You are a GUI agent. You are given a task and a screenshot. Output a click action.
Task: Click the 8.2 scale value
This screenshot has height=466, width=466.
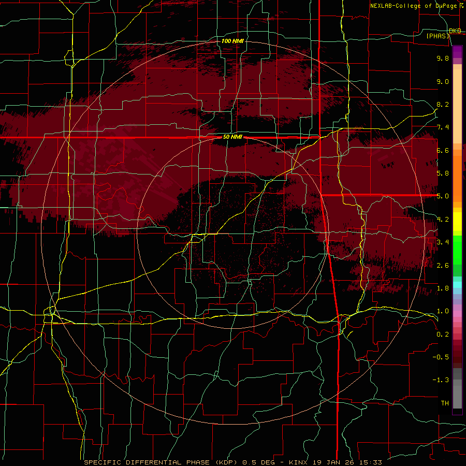pyautogui.click(x=443, y=104)
